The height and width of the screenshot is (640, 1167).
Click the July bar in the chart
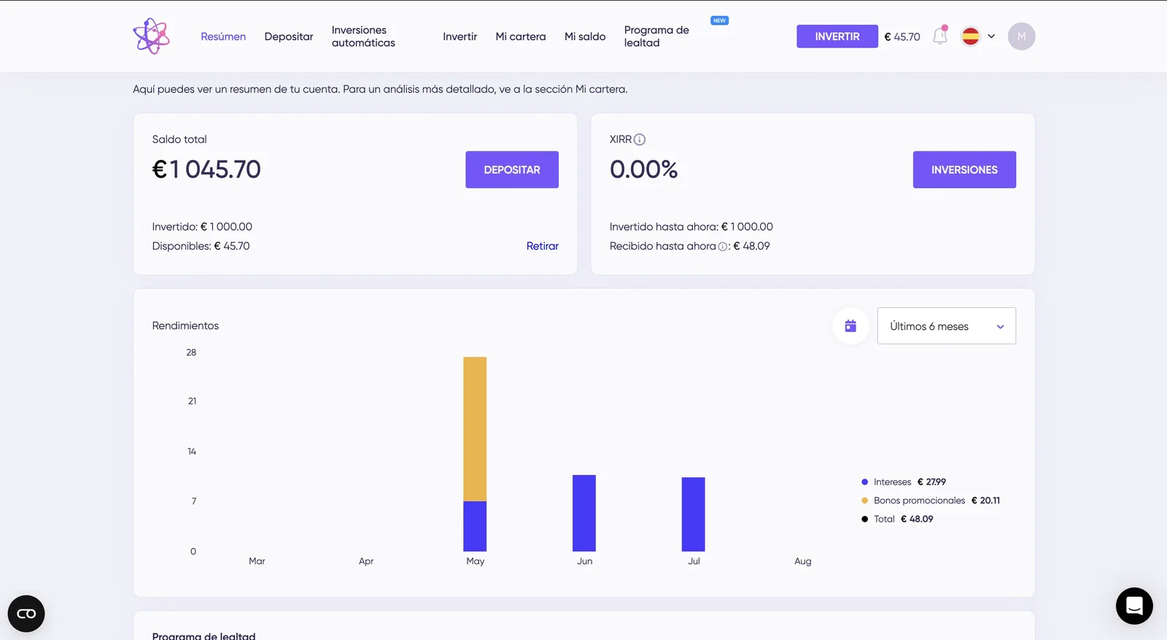[x=693, y=514]
